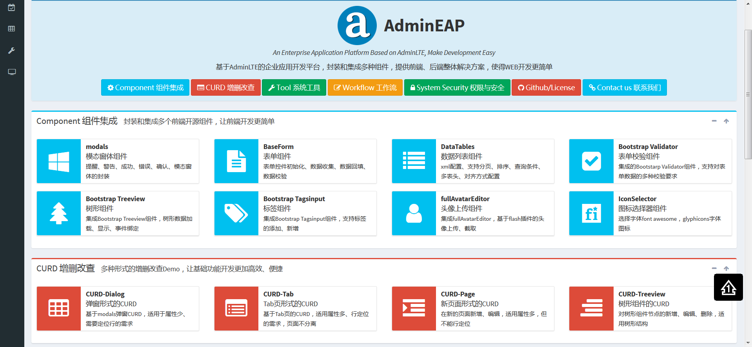This screenshot has width=752, height=347.
Task: Open Tool 系统工具 green button
Action: 294,87
